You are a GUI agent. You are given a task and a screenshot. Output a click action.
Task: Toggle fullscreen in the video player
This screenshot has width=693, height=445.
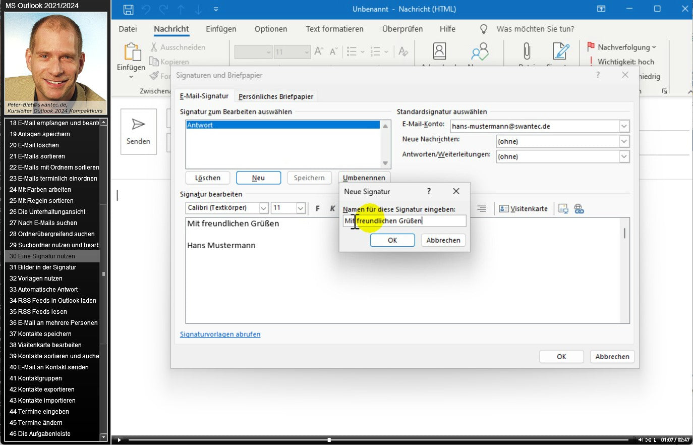[648, 440]
